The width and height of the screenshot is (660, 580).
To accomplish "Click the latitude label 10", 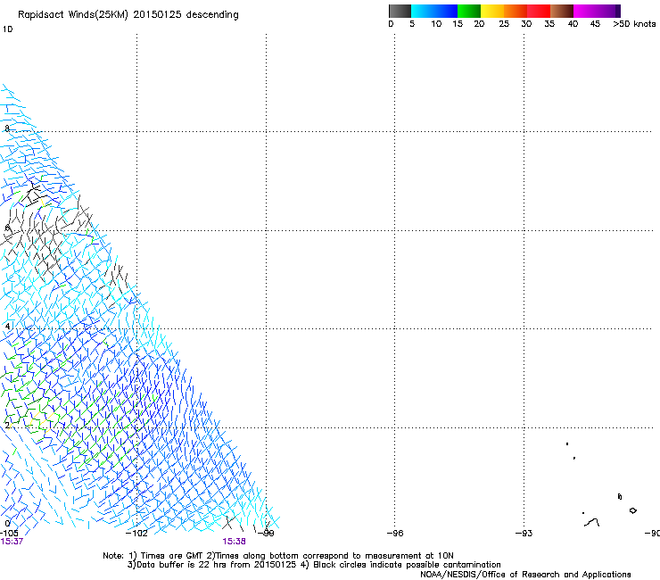I will (7, 29).
